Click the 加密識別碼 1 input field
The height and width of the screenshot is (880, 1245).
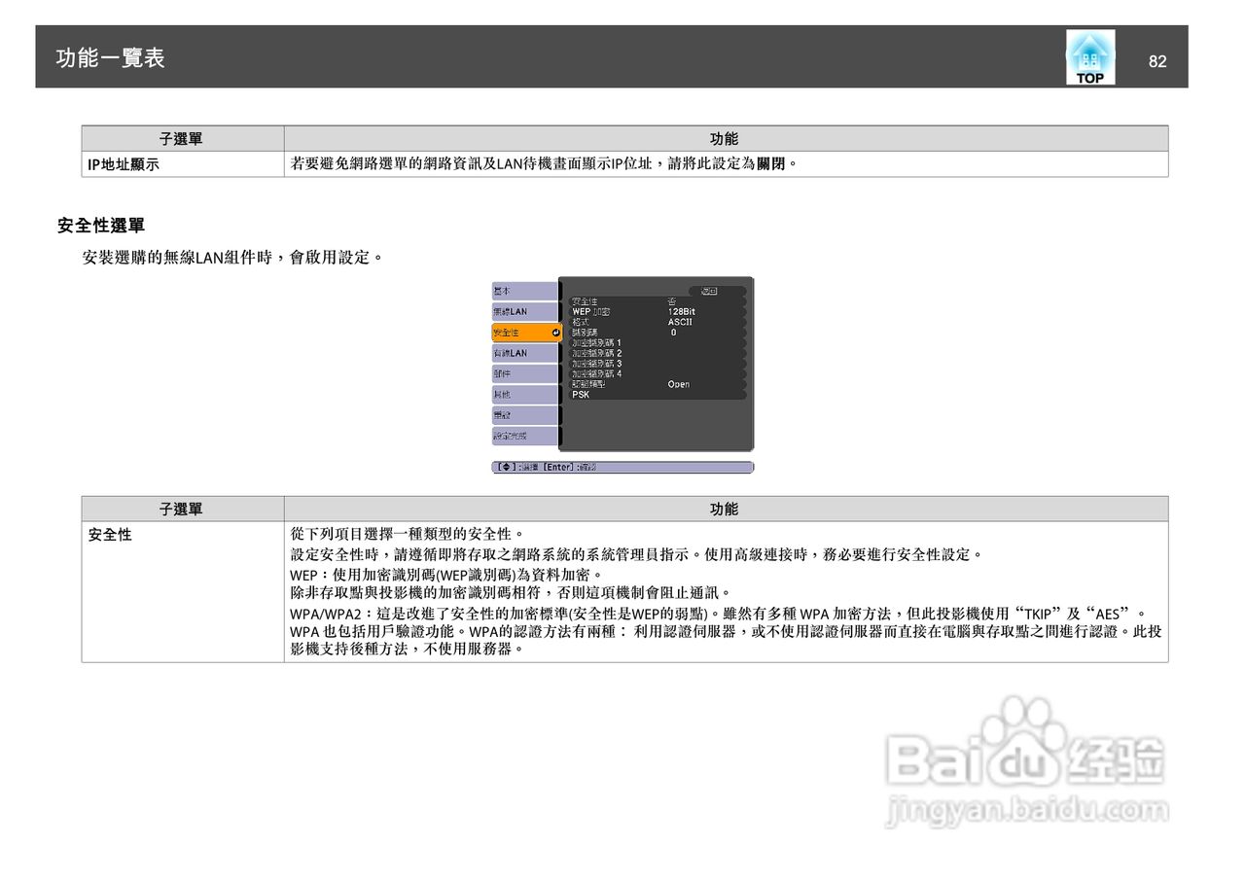595,342
